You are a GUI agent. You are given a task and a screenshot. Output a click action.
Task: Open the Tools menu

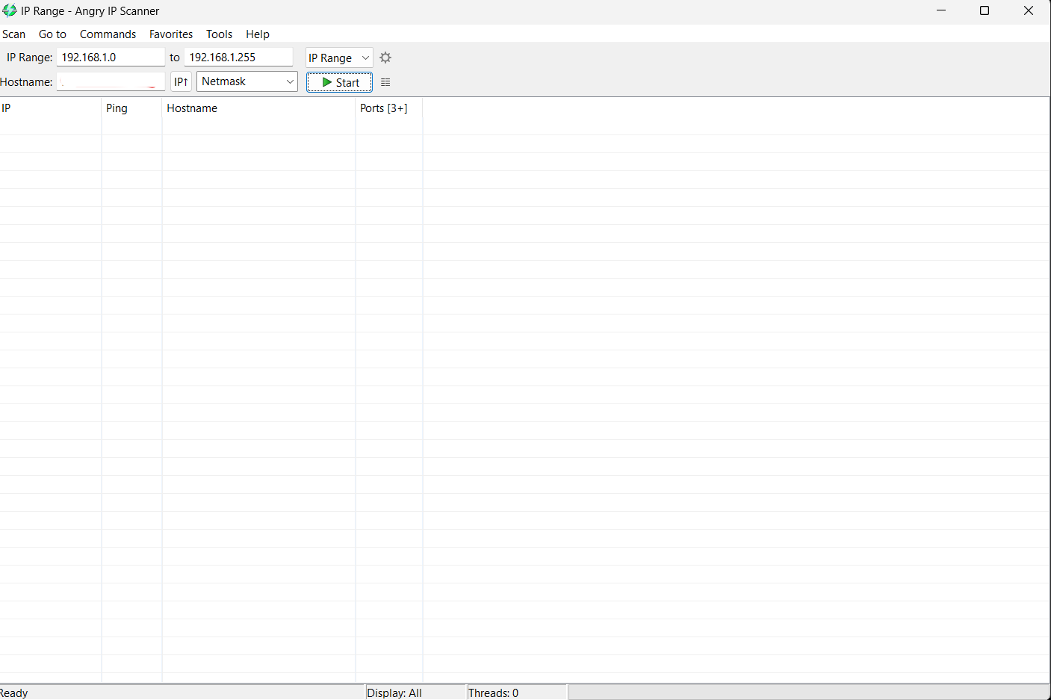[x=219, y=34]
